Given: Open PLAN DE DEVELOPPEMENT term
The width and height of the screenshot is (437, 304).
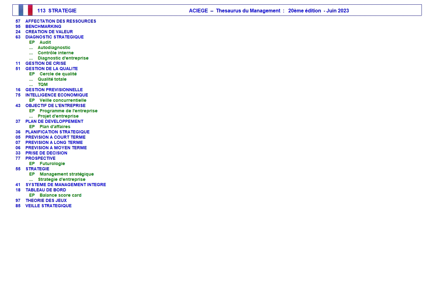Looking at the screenshot, I should [54, 121].
